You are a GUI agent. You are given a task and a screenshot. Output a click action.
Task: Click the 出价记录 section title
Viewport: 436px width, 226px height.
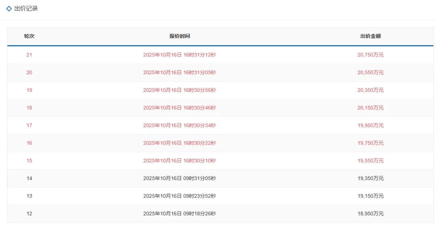point(26,8)
